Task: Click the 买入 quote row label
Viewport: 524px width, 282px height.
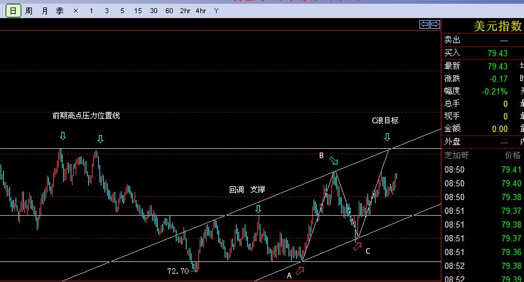Action: (x=452, y=53)
